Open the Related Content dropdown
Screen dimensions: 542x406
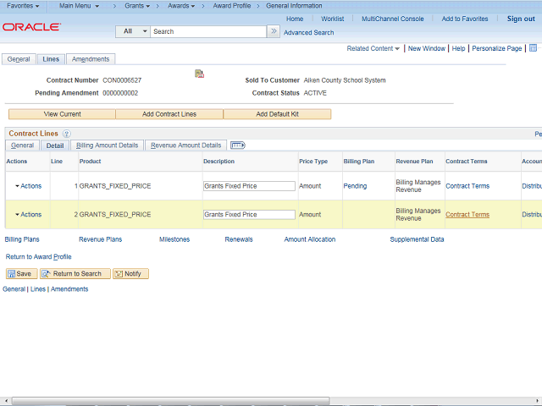373,49
